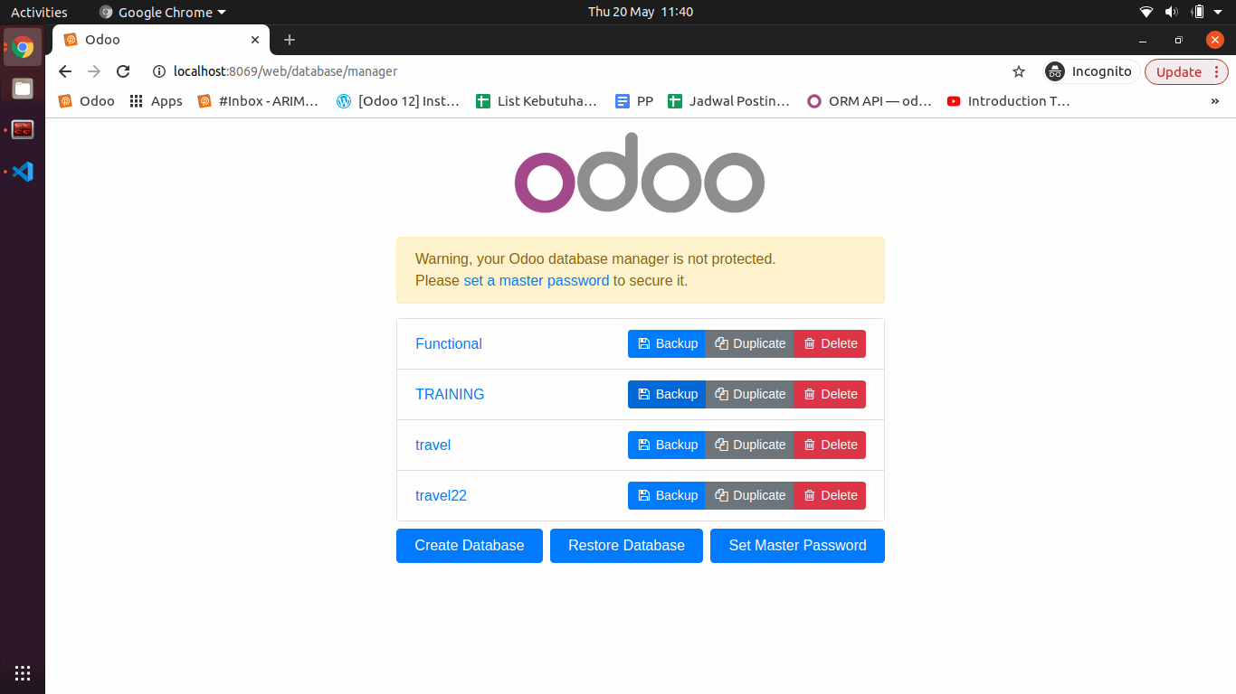This screenshot has height=694, width=1236.
Task: Open the Files app in the dock
Action: (x=23, y=89)
